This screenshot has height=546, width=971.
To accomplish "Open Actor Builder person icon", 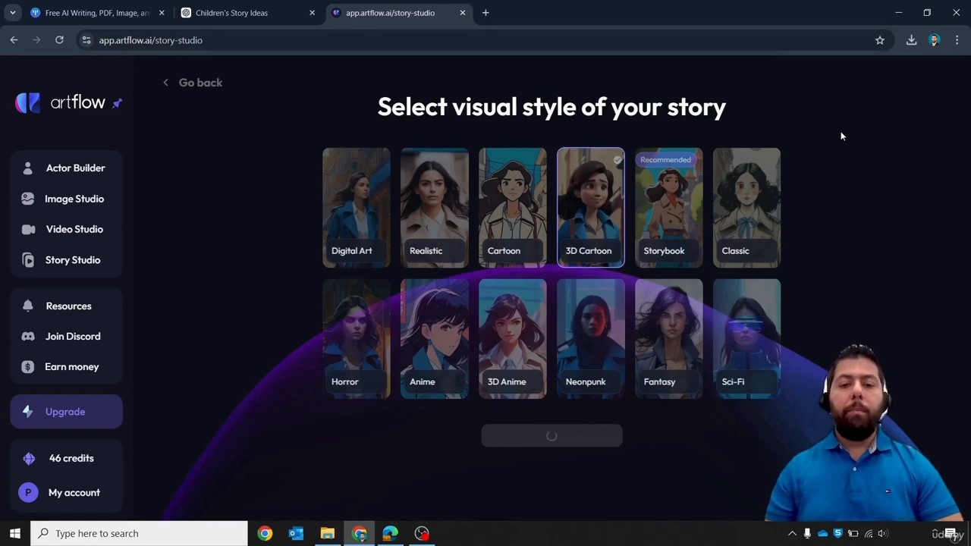I will pyautogui.click(x=28, y=168).
